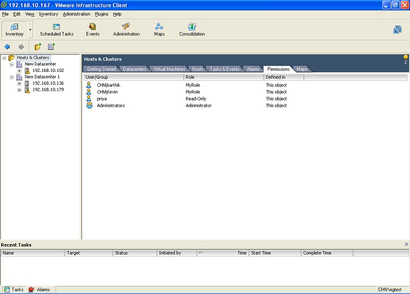Open Scheduled Tasks in the toolbar
This screenshot has height=294, width=410.
tap(56, 30)
